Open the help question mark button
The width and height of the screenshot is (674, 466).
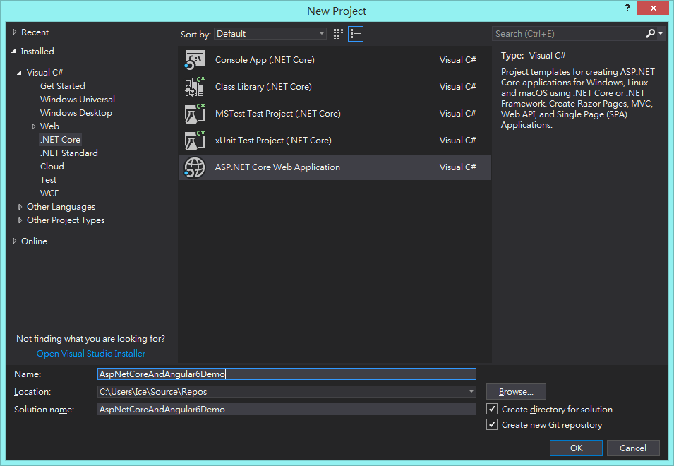pyautogui.click(x=627, y=8)
